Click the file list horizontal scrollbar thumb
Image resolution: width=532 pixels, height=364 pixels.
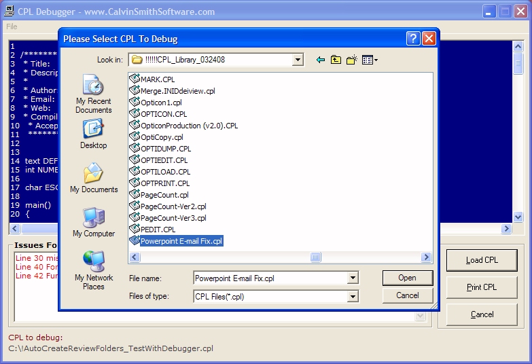tap(315, 257)
